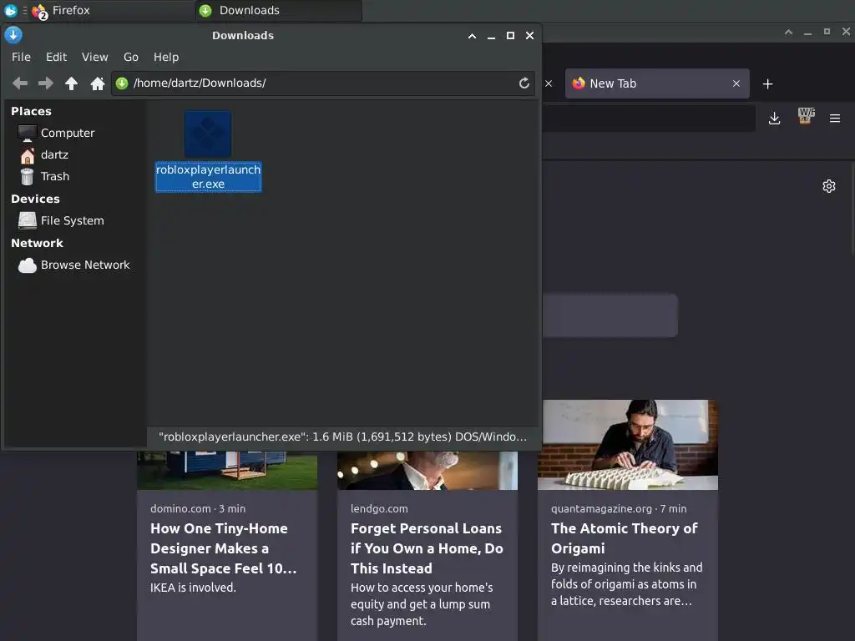Click the /home/dartz/Downloads/ path field
The height and width of the screenshot is (641, 855).
323,83
